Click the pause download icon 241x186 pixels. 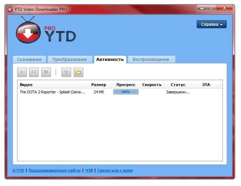coord(34,72)
